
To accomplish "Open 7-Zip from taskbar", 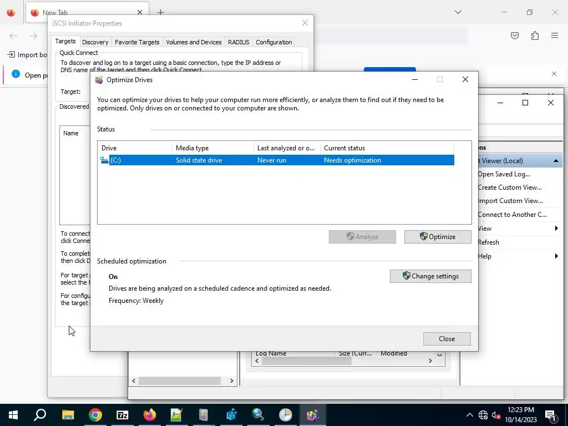I will [123, 415].
